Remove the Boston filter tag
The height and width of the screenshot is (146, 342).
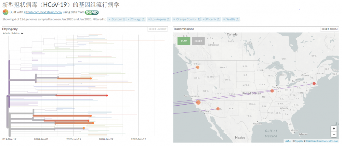[109, 19]
